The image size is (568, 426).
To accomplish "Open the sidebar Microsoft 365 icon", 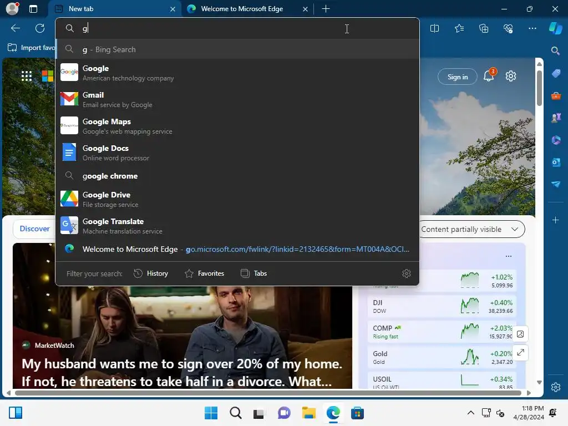I will click(x=556, y=140).
